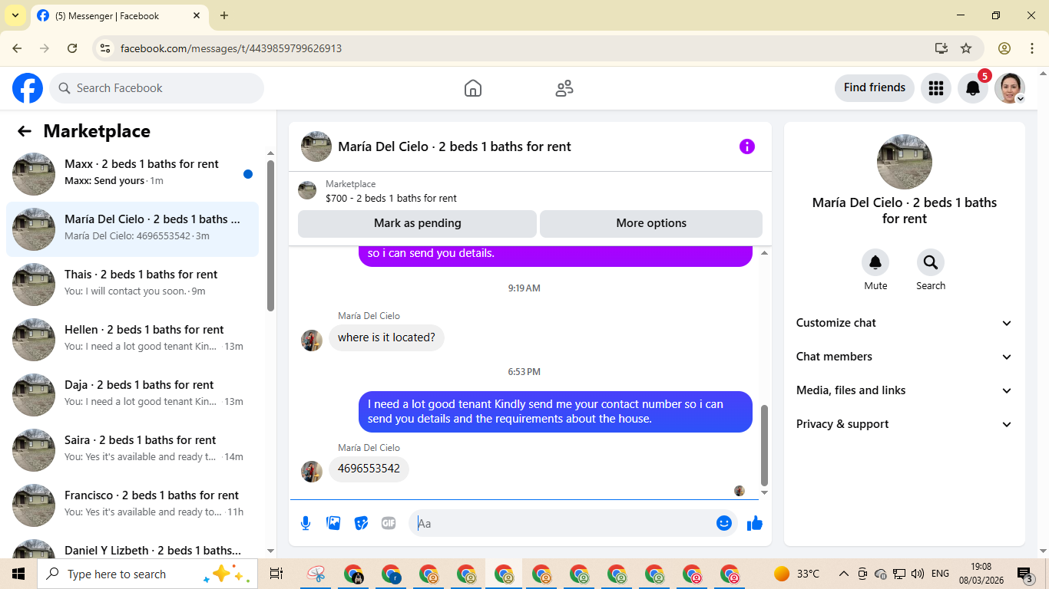Click the Search magnifier in the chat info panel
Image resolution: width=1049 pixels, height=589 pixels.
pos(931,262)
